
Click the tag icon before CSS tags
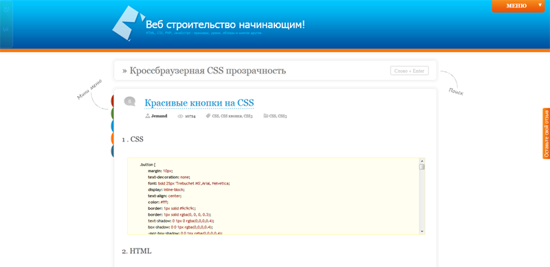[208, 116]
